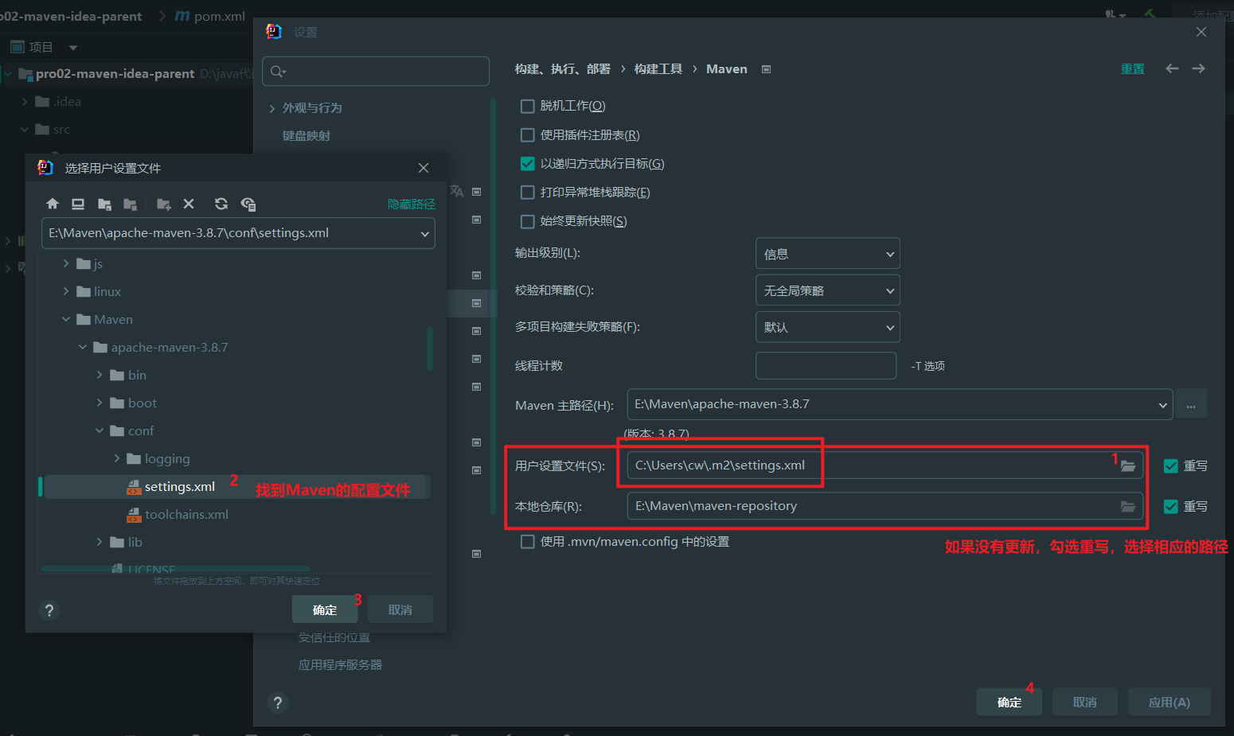
Task: Collapse the apache-maven-3.8.7 folder
Action: (x=83, y=347)
